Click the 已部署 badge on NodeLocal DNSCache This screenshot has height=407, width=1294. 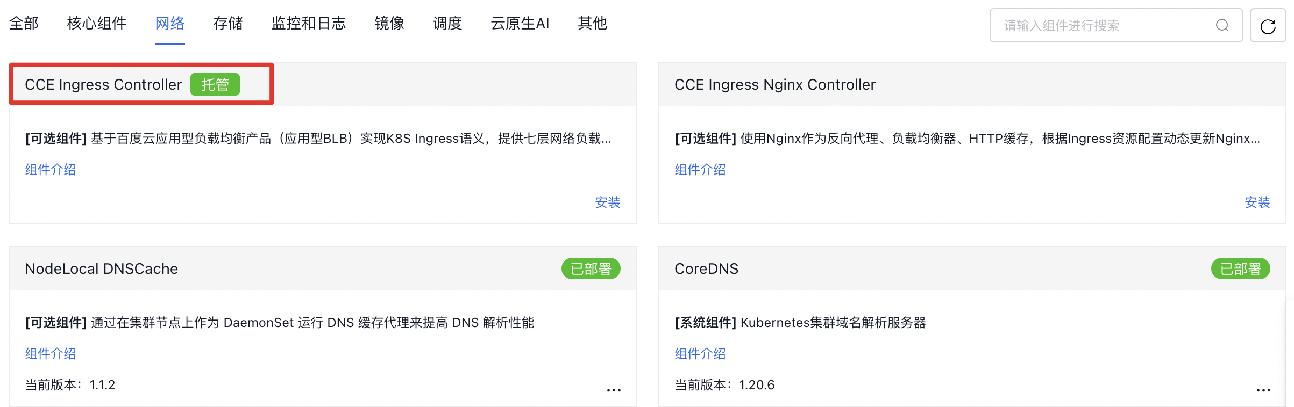(591, 268)
